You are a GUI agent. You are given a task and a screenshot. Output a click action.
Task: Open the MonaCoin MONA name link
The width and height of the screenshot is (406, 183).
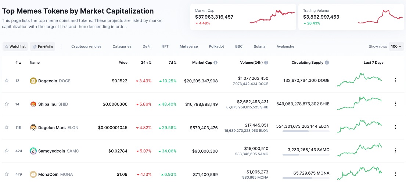55,174
